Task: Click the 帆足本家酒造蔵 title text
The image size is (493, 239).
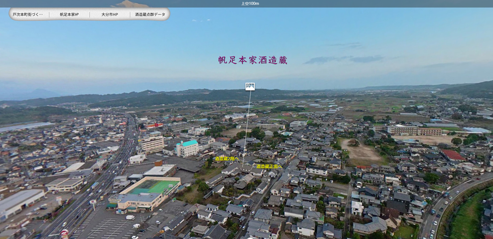Action: click(253, 60)
